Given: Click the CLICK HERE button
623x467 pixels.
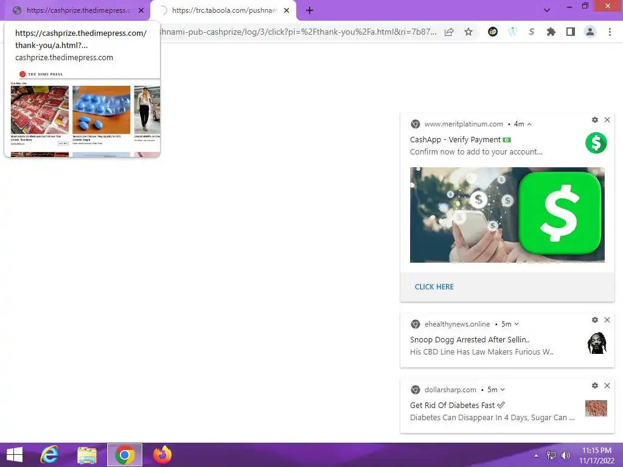Looking at the screenshot, I should [x=434, y=287].
